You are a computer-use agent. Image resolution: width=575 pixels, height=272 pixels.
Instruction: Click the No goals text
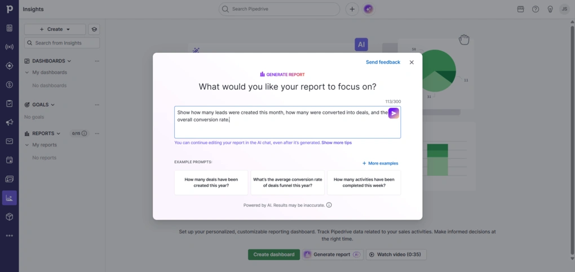34,117
